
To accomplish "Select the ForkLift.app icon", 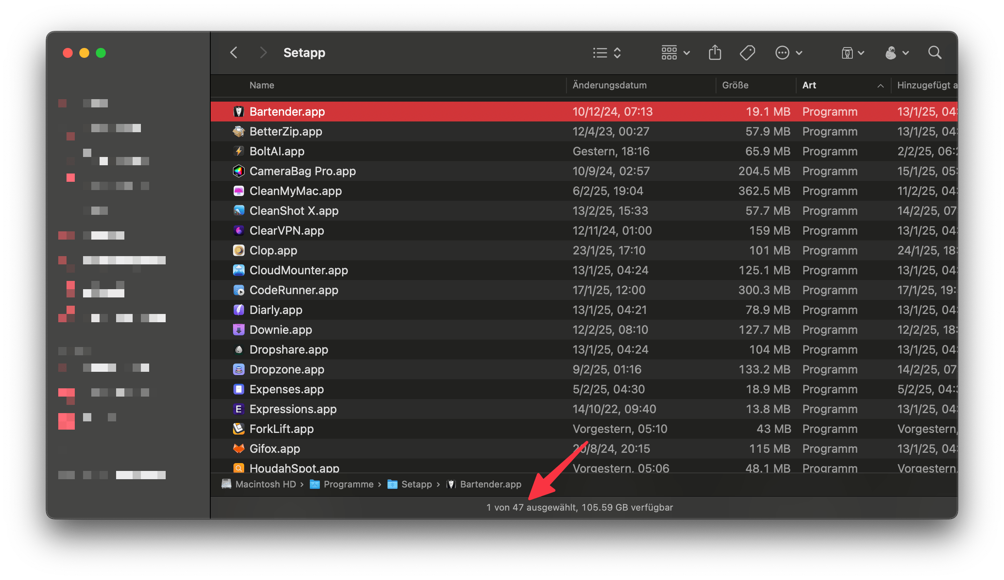I will click(239, 429).
